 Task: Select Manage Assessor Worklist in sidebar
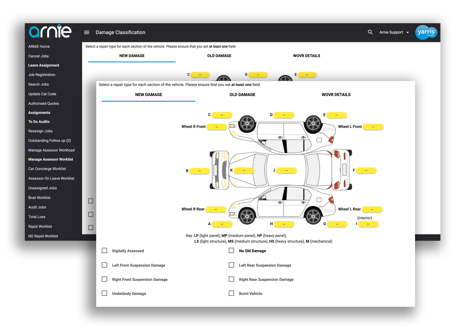click(x=51, y=159)
